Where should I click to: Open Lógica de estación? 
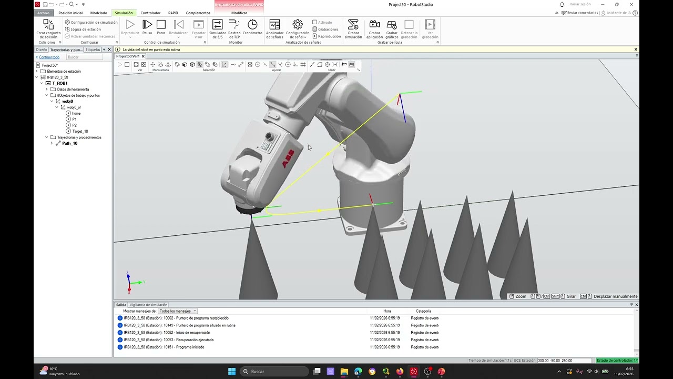83,29
